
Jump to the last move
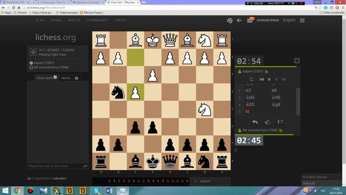point(284,80)
